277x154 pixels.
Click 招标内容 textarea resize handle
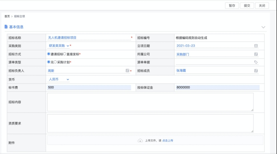(x=252, y=110)
